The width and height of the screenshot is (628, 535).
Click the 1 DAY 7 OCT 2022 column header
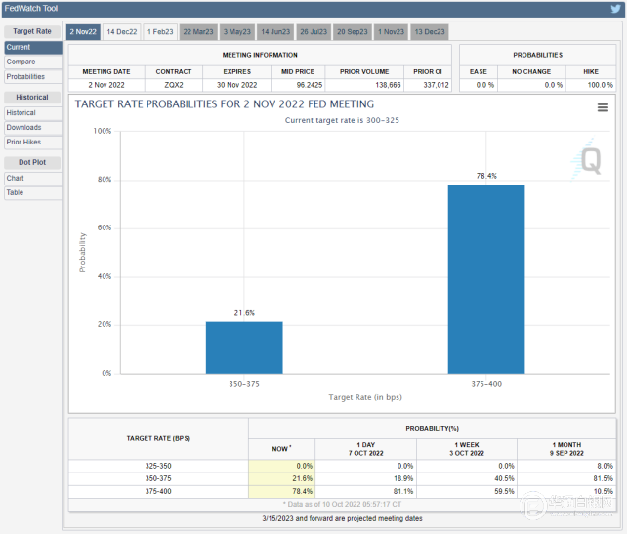(x=365, y=449)
